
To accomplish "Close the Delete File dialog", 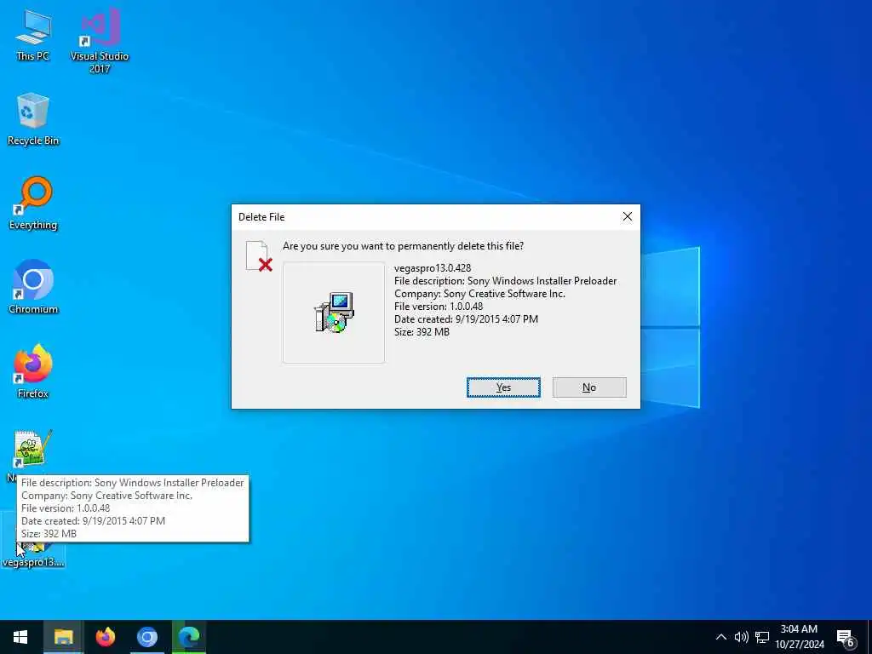I will tap(628, 217).
